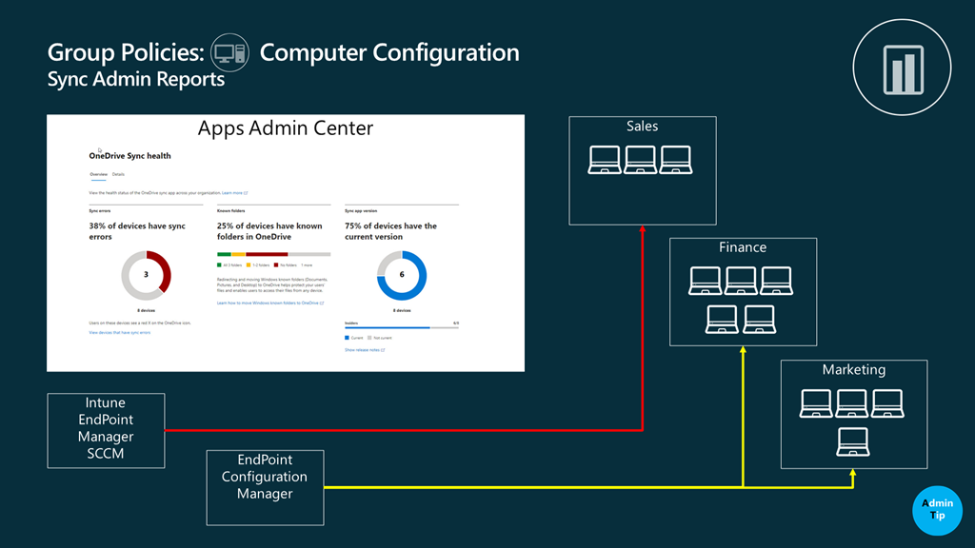Click the Insiders progress bar

(x=401, y=328)
